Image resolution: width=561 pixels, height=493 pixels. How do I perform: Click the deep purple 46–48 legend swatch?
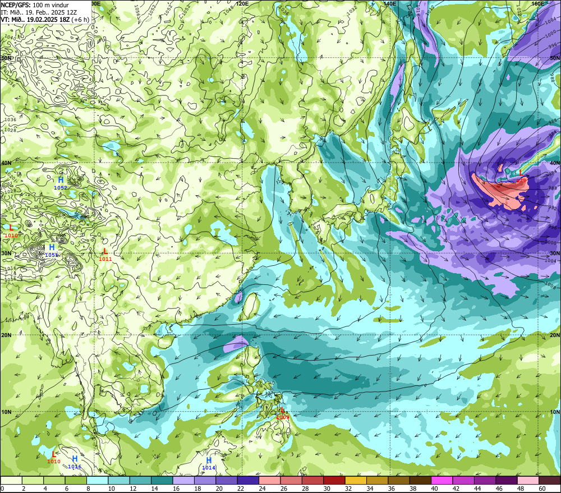[x=507, y=480]
